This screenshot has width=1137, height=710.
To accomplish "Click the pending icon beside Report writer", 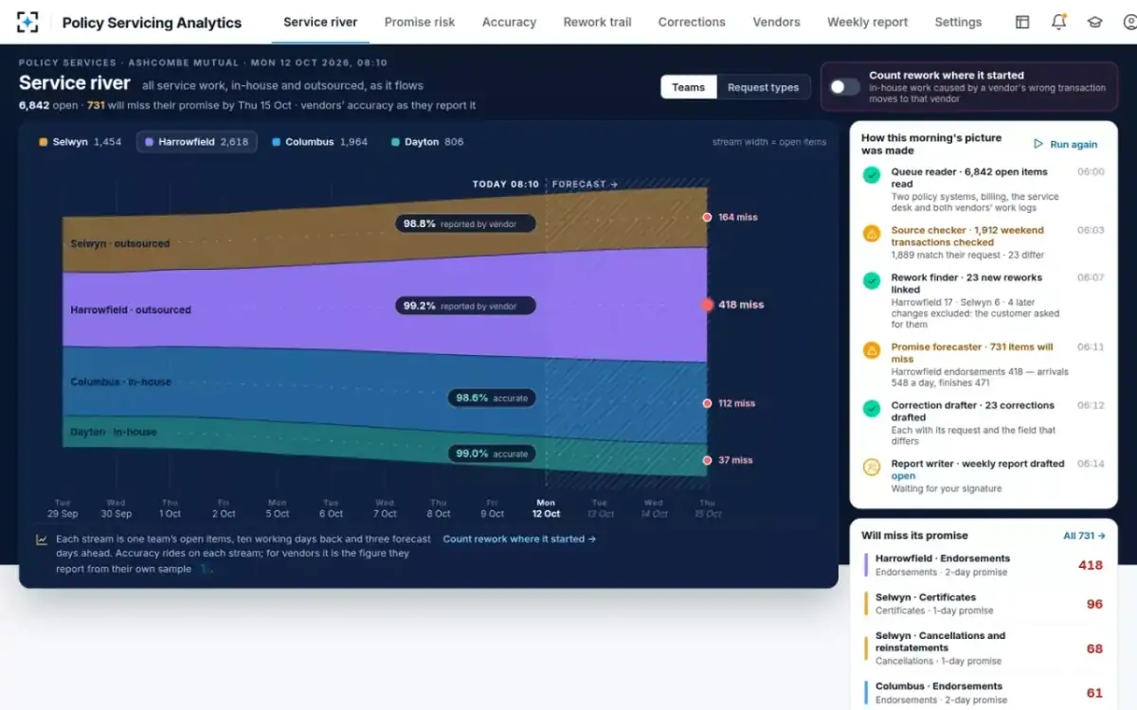I will pos(871,467).
